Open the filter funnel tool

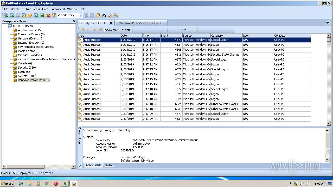click(54, 15)
